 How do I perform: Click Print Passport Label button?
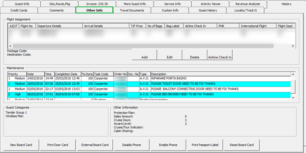click(x=205, y=145)
